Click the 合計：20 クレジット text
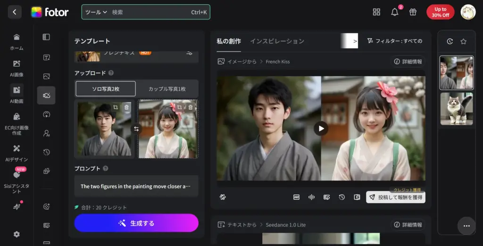 pos(104,207)
